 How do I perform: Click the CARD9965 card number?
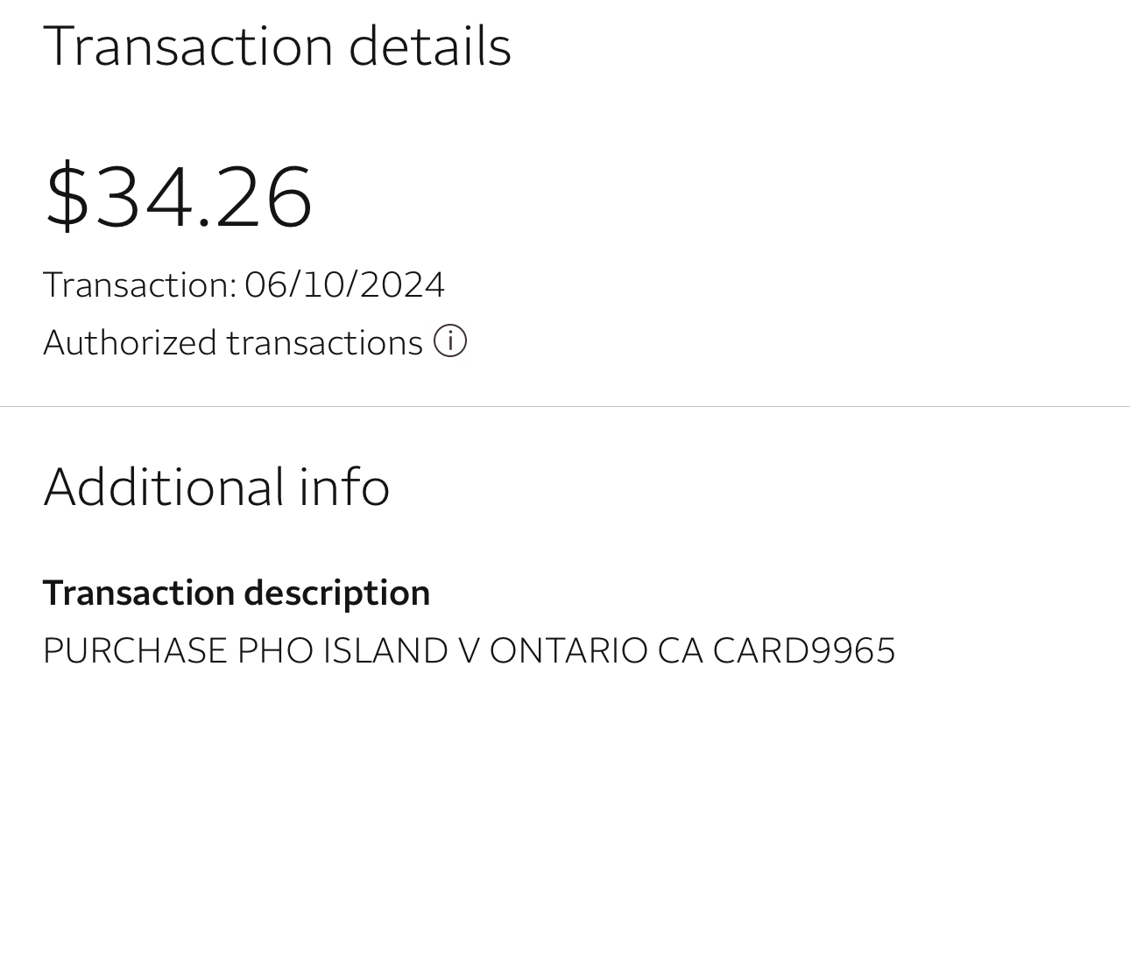click(803, 650)
